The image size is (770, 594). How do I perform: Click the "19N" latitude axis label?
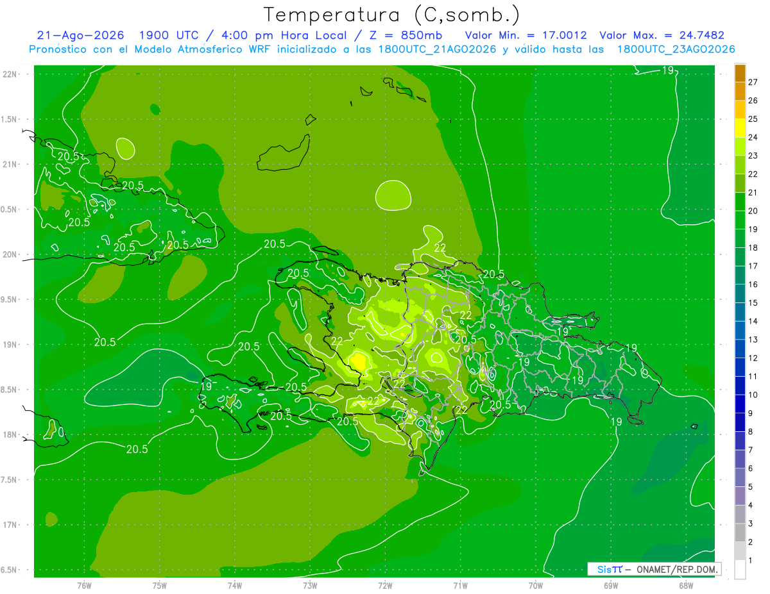click(x=11, y=345)
